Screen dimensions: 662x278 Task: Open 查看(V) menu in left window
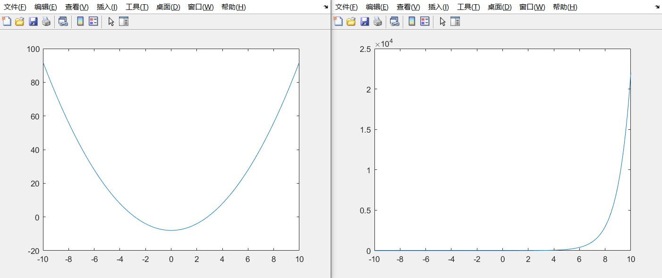point(77,7)
